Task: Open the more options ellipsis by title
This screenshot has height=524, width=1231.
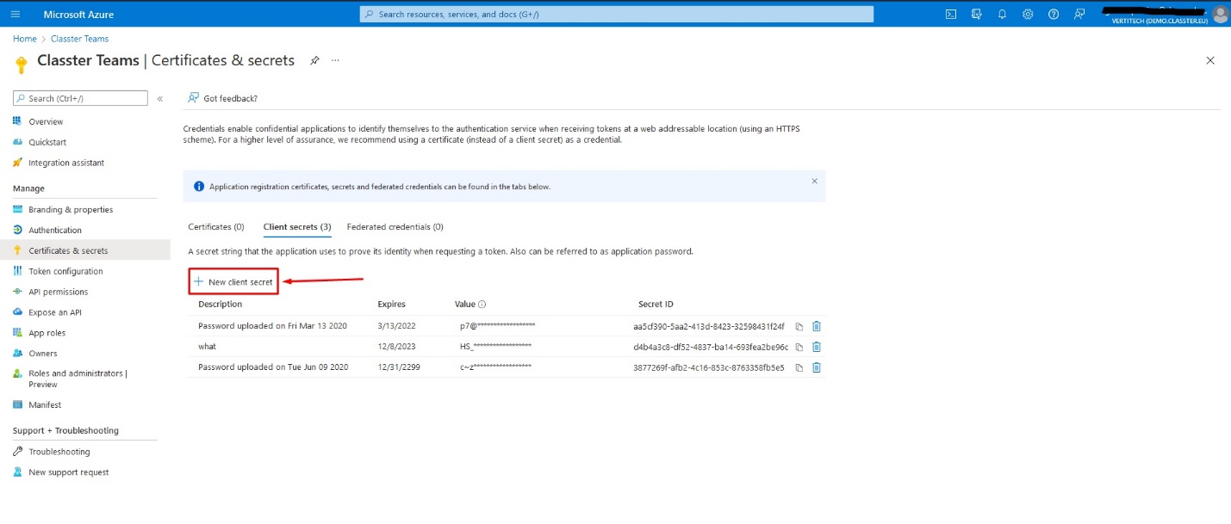Action: [x=335, y=60]
